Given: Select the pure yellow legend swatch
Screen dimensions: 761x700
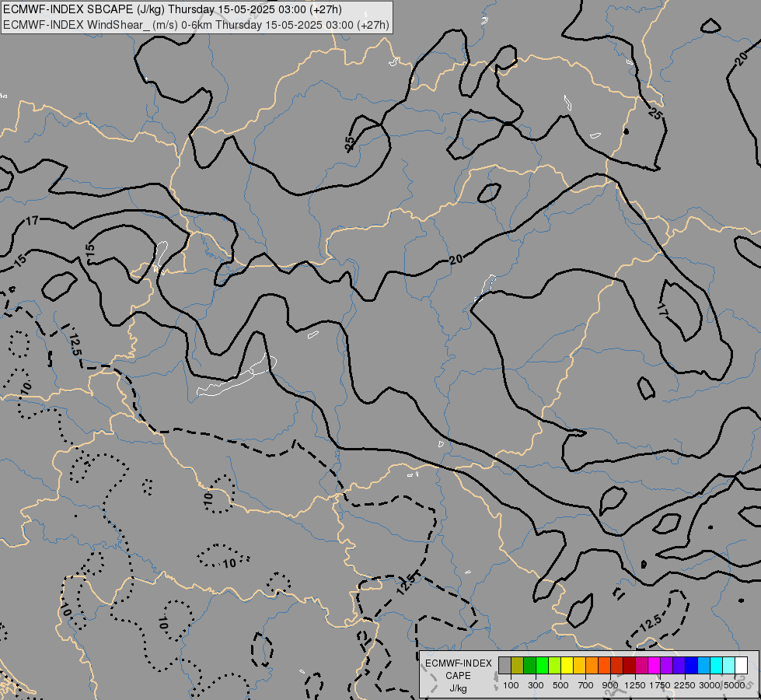Looking at the screenshot, I should (x=567, y=666).
